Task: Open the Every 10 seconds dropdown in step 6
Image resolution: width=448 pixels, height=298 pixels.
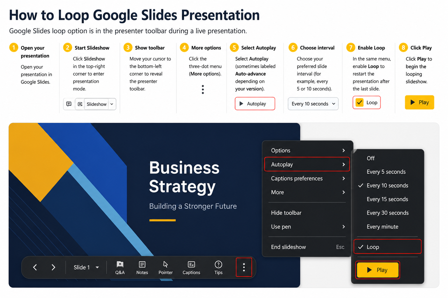Action: point(313,104)
